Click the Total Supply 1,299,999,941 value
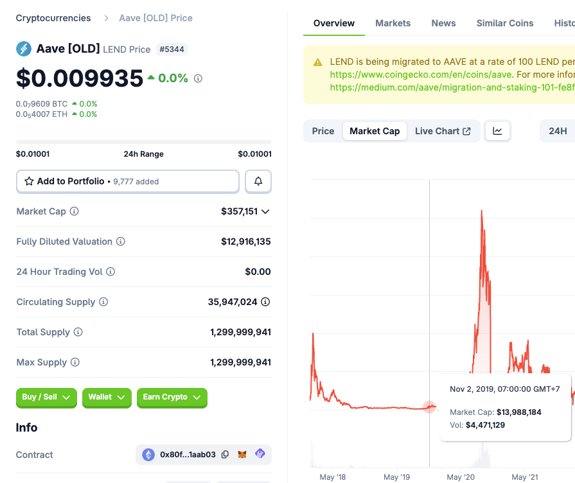 coord(240,332)
